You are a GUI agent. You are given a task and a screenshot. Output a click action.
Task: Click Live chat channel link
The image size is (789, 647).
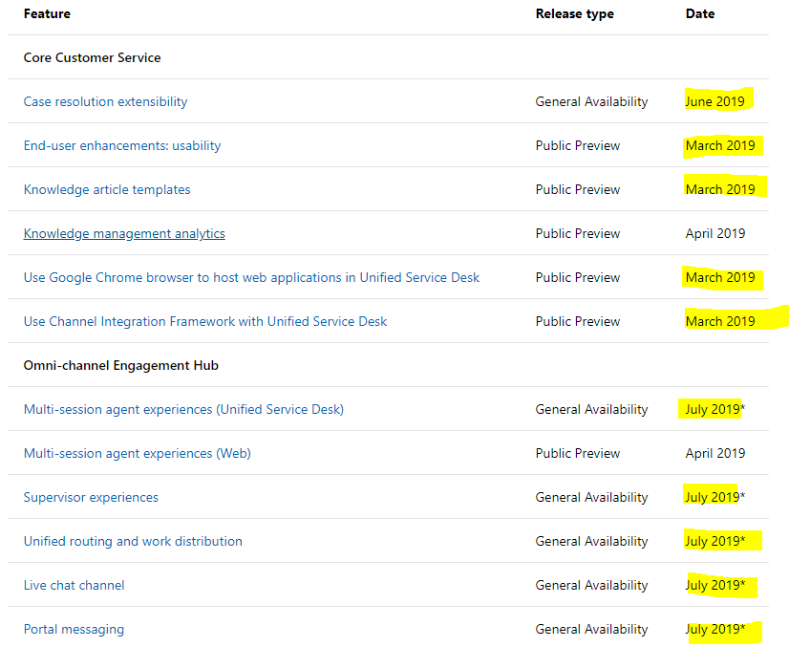(x=74, y=585)
